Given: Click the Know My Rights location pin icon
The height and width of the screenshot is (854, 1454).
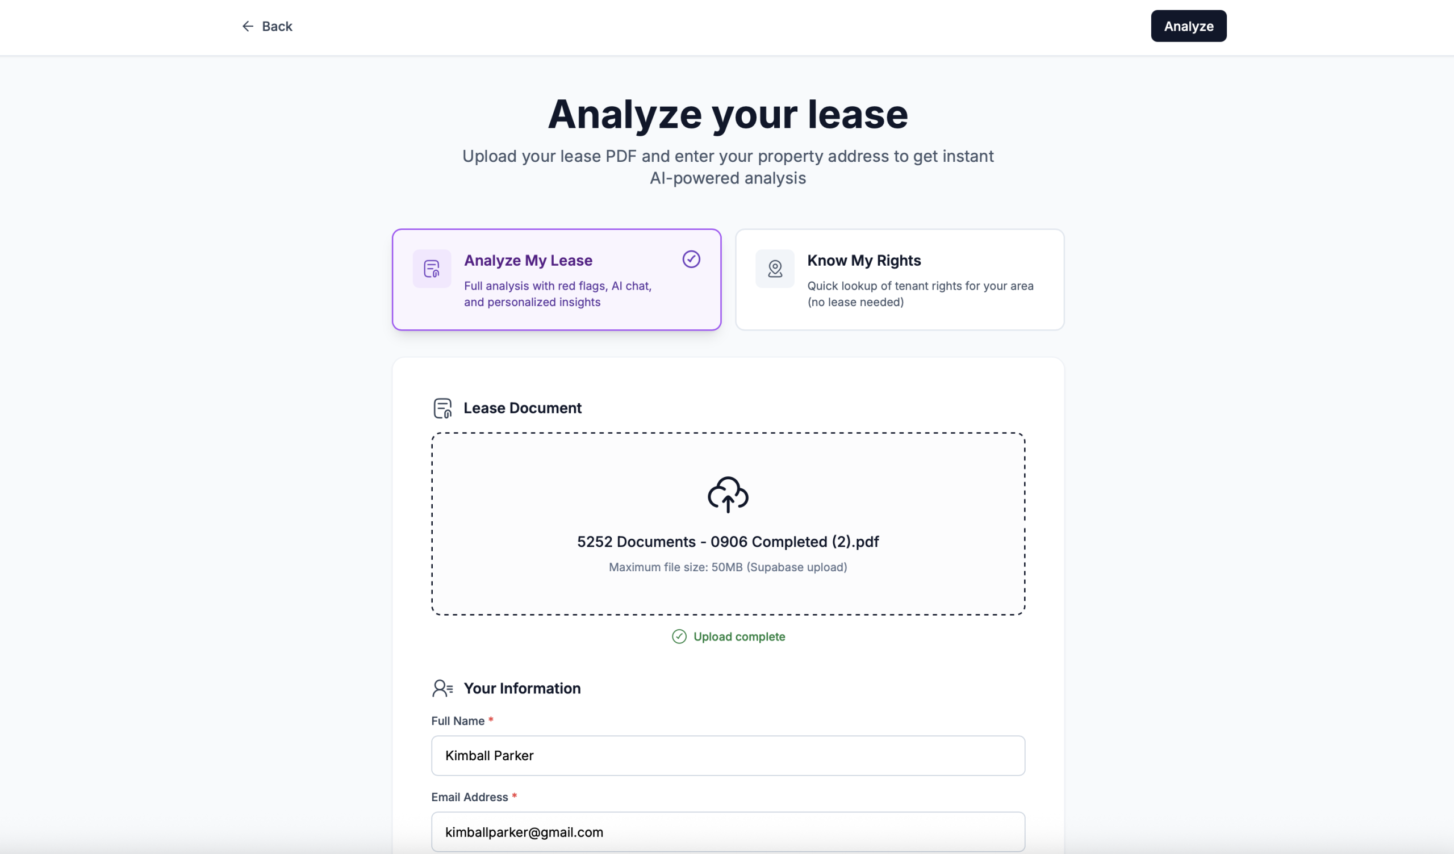Looking at the screenshot, I should (x=775, y=269).
